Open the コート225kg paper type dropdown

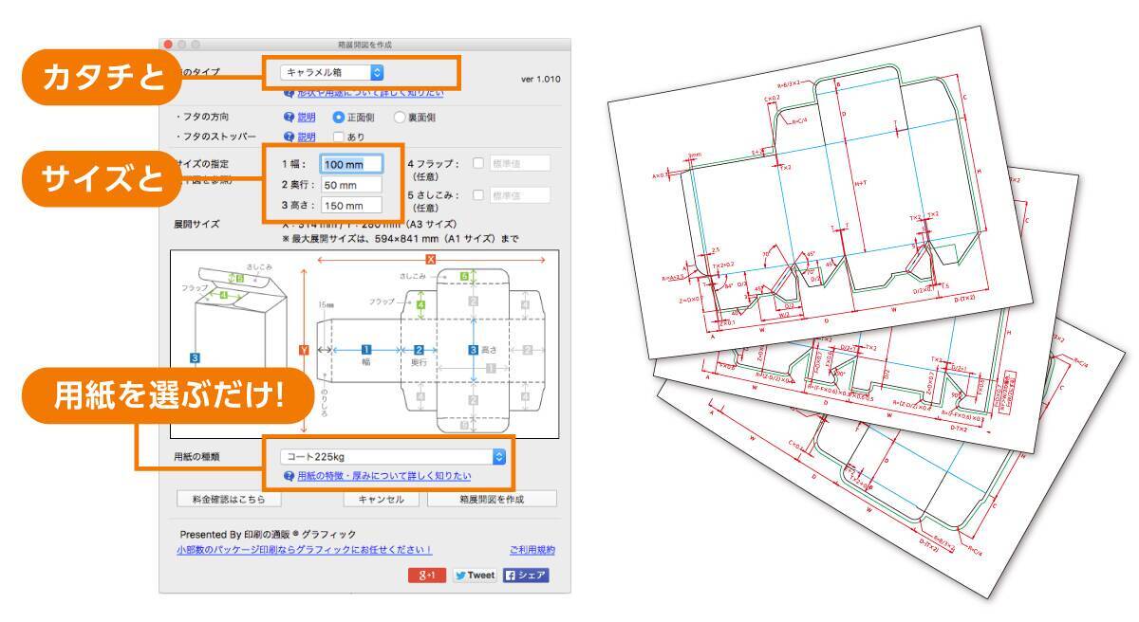[387, 456]
